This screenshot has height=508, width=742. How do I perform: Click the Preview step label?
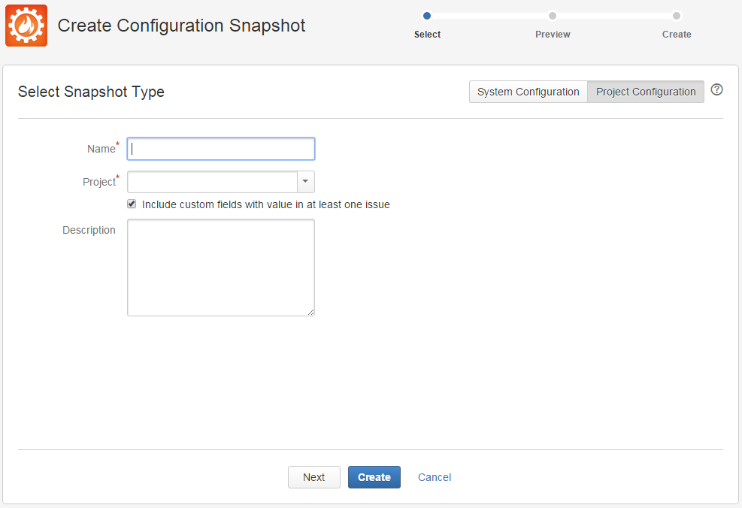pos(553,35)
